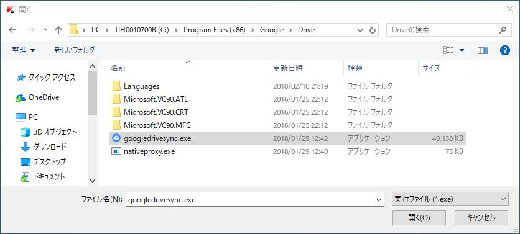The height and width of the screenshot is (234, 520).
Task: Click the documents icon in sidebar
Action: pos(26,177)
